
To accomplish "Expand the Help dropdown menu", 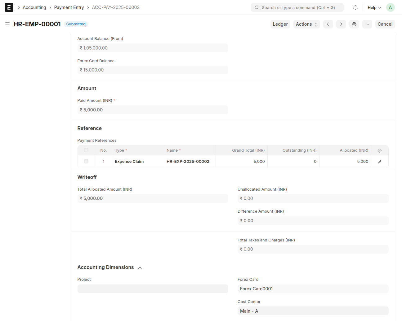I will point(374,7).
